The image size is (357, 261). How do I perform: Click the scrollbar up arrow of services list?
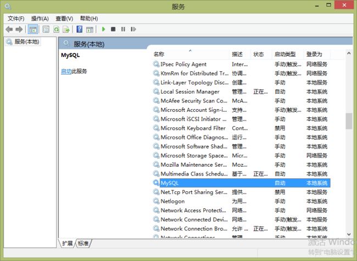point(349,53)
